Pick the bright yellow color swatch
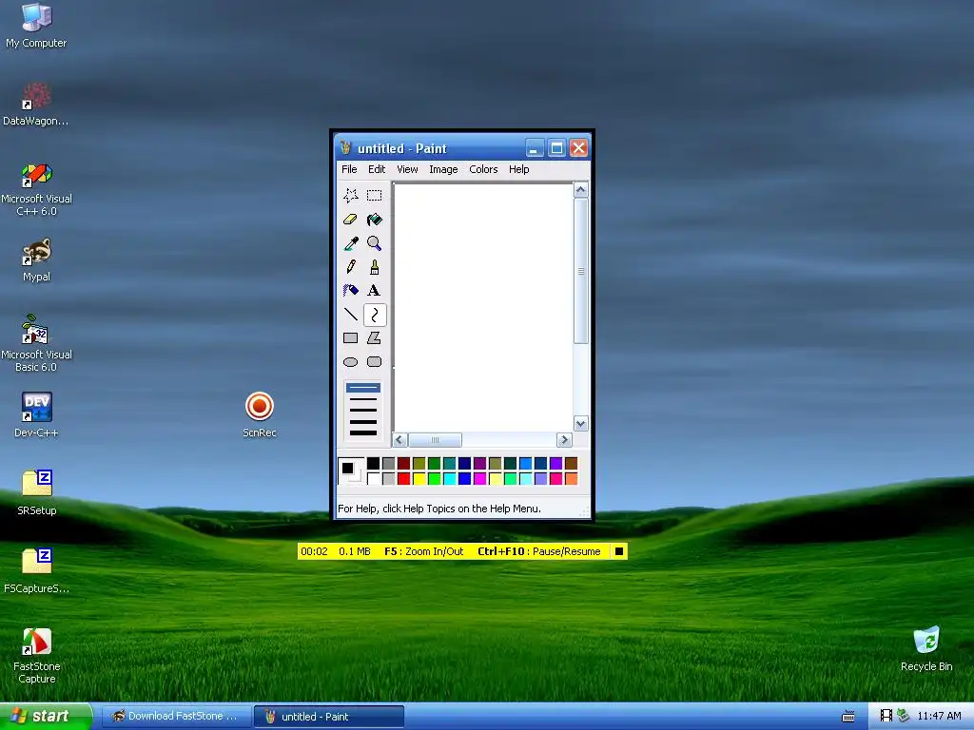Screen dimensions: 974x730 tap(419, 479)
